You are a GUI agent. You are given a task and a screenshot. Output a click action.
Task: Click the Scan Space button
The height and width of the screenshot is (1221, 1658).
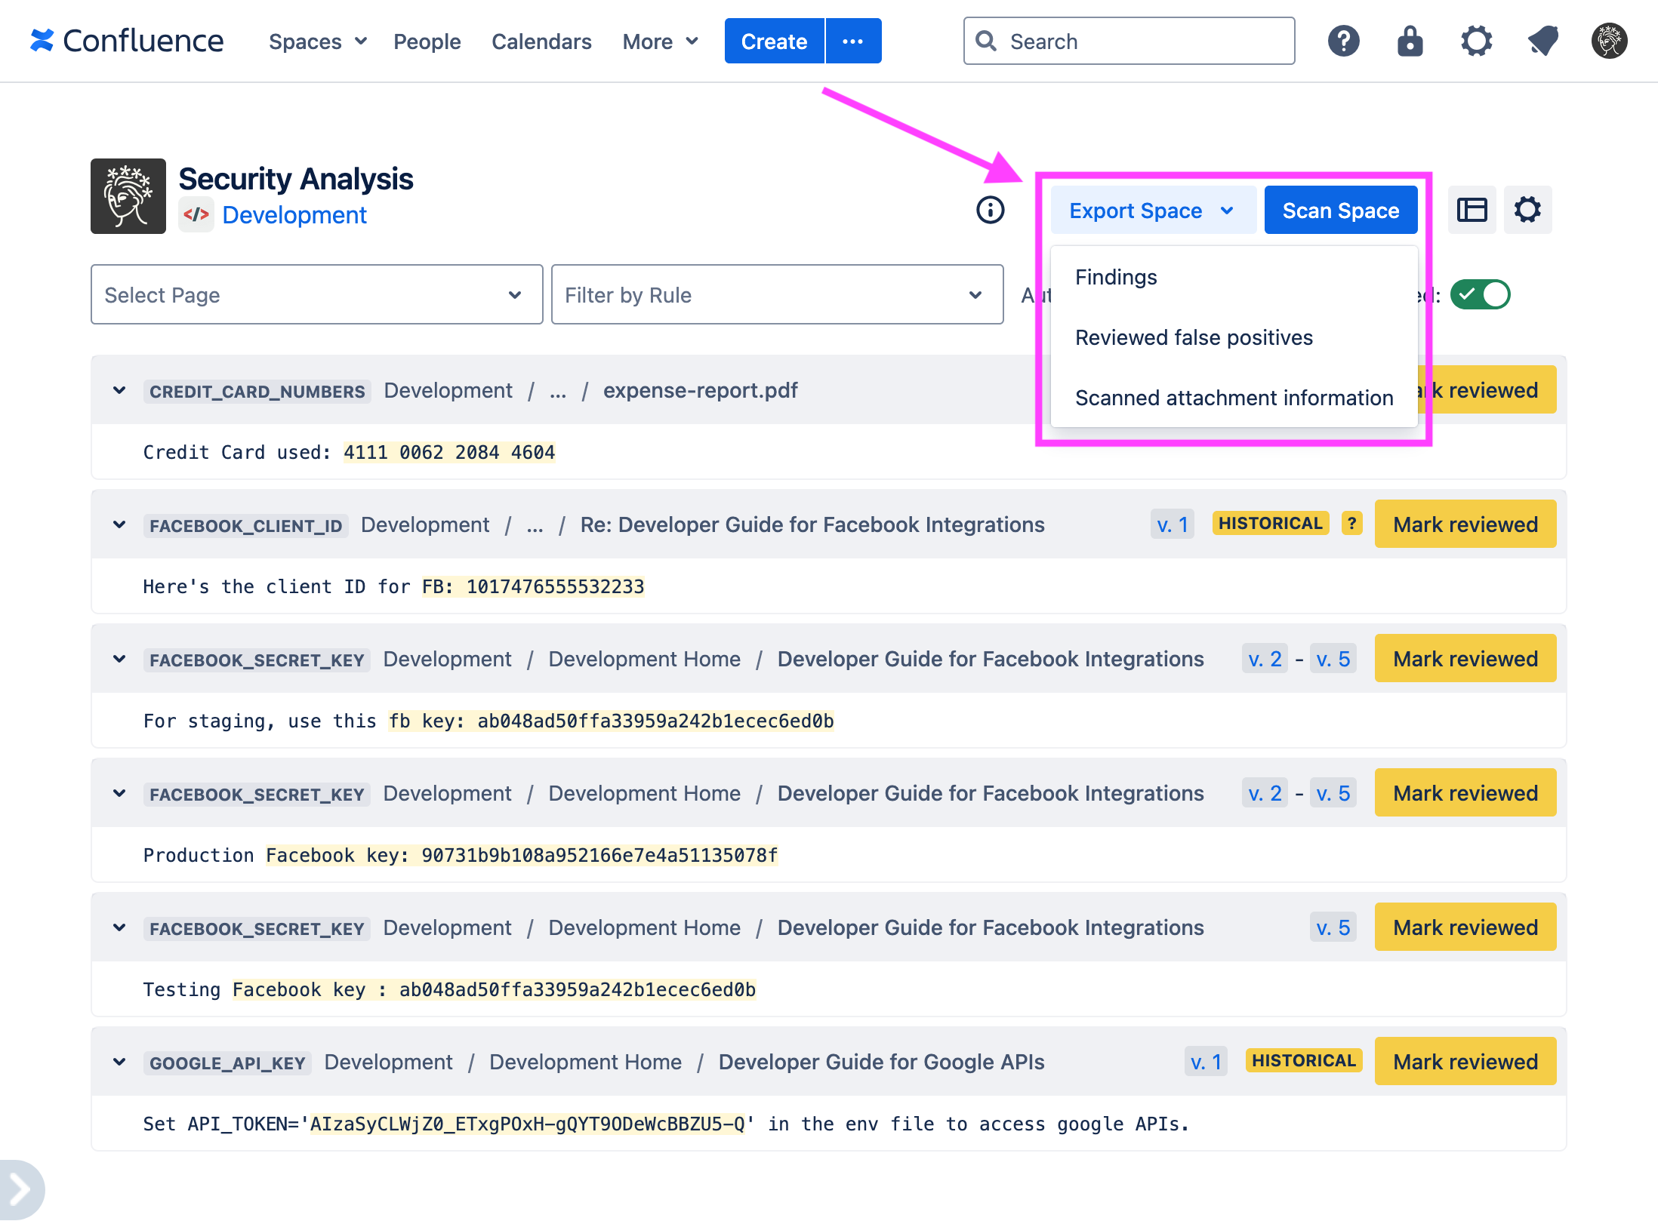point(1340,210)
